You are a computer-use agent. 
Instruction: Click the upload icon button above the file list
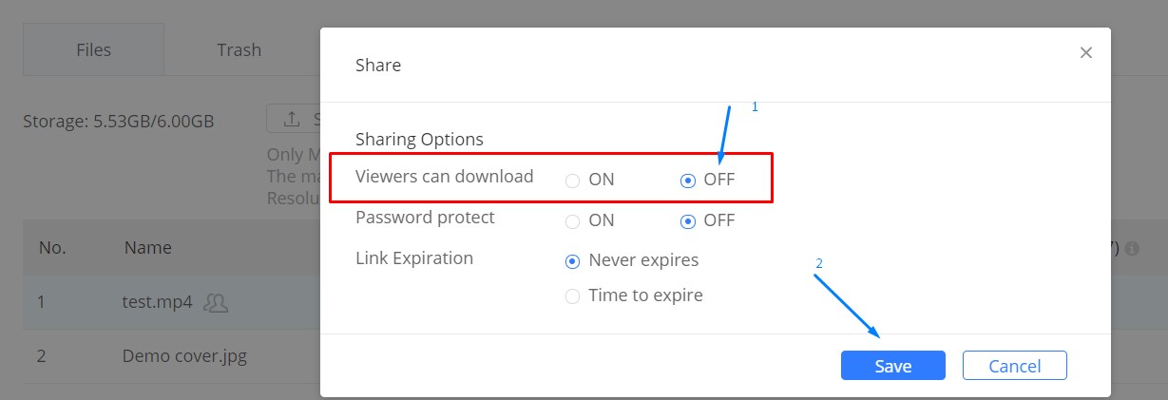click(x=293, y=119)
